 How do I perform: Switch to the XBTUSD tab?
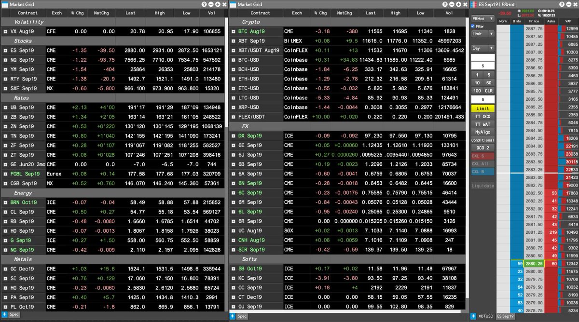487,316
